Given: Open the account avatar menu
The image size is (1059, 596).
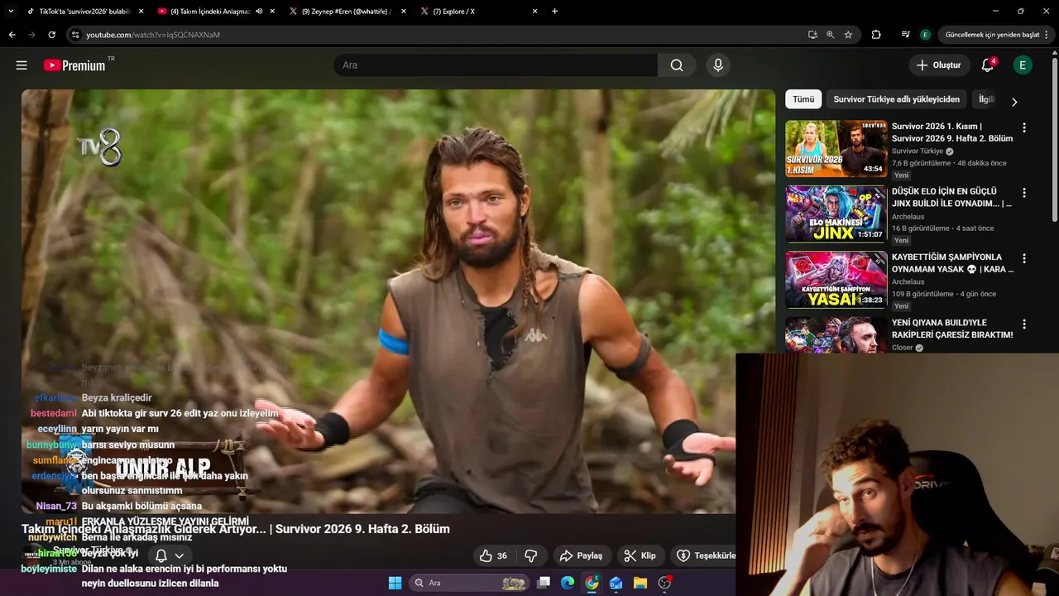Looking at the screenshot, I should tap(1023, 65).
